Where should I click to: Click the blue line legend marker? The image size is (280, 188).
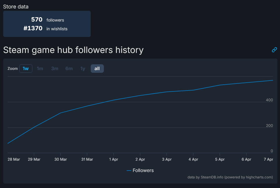[129, 171]
